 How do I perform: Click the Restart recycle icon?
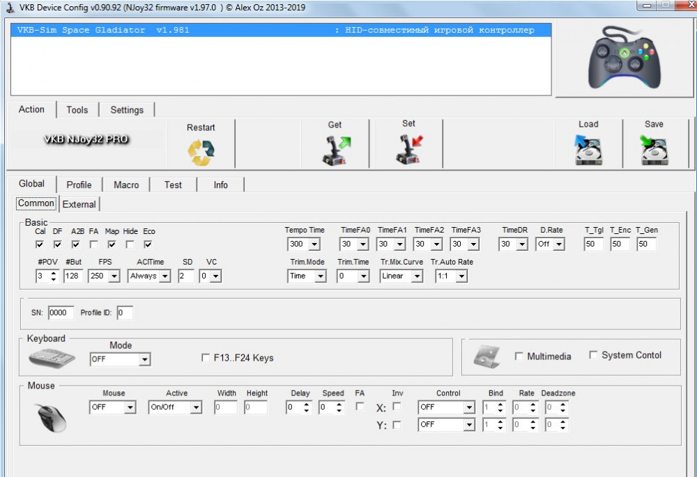coord(201,153)
